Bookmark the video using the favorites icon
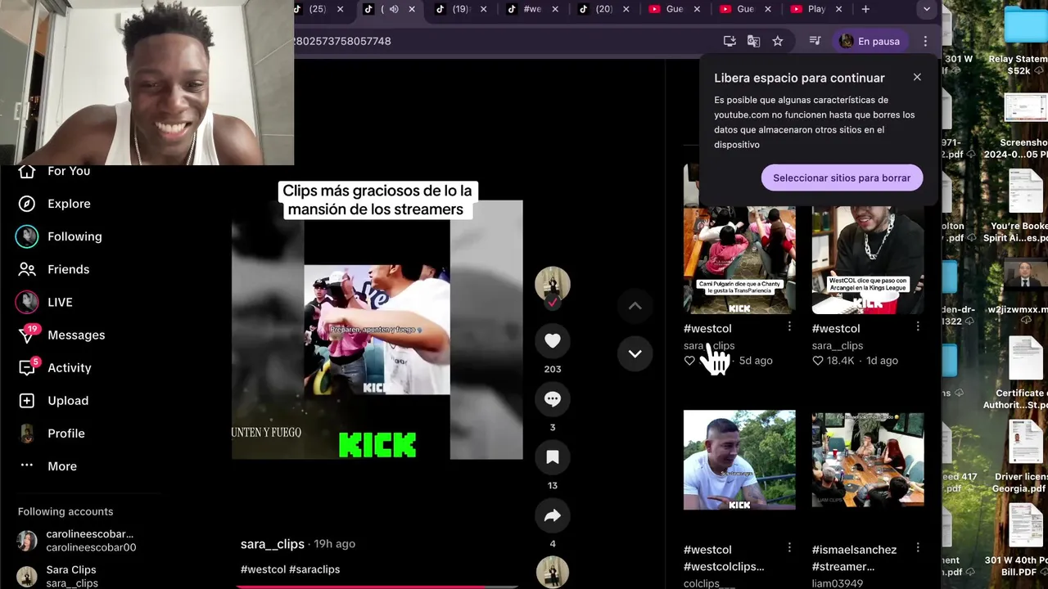This screenshot has height=589, width=1048. (x=553, y=457)
